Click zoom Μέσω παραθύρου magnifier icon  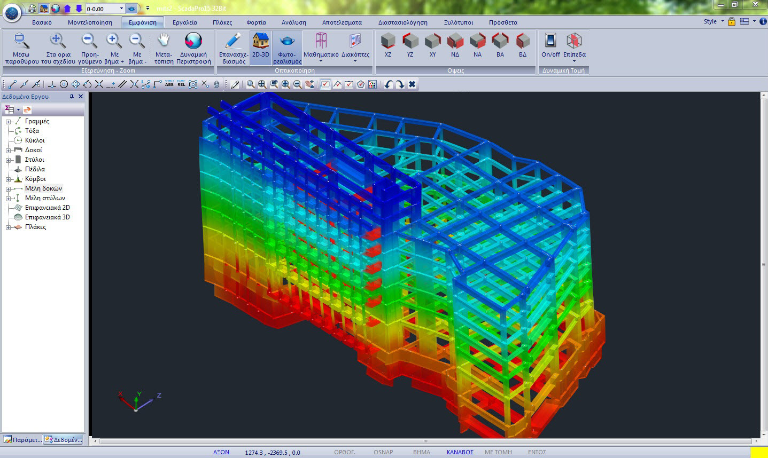click(21, 41)
